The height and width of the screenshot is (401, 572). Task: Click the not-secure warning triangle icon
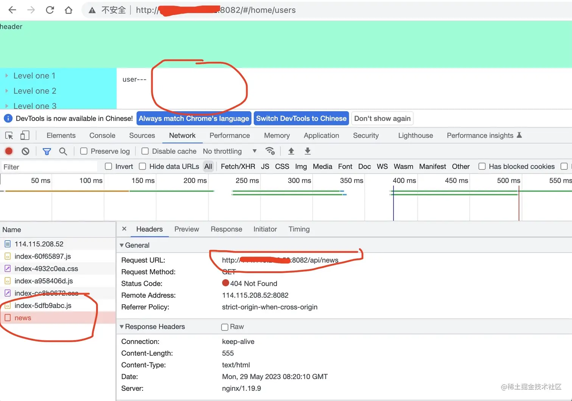pos(92,10)
